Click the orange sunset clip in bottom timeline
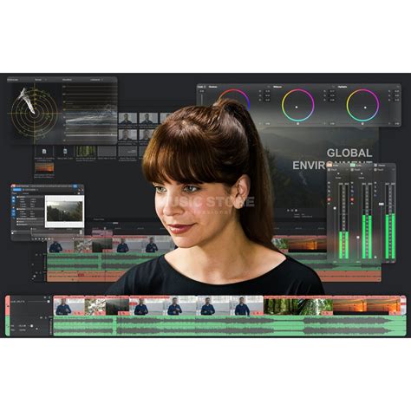 coord(367,306)
